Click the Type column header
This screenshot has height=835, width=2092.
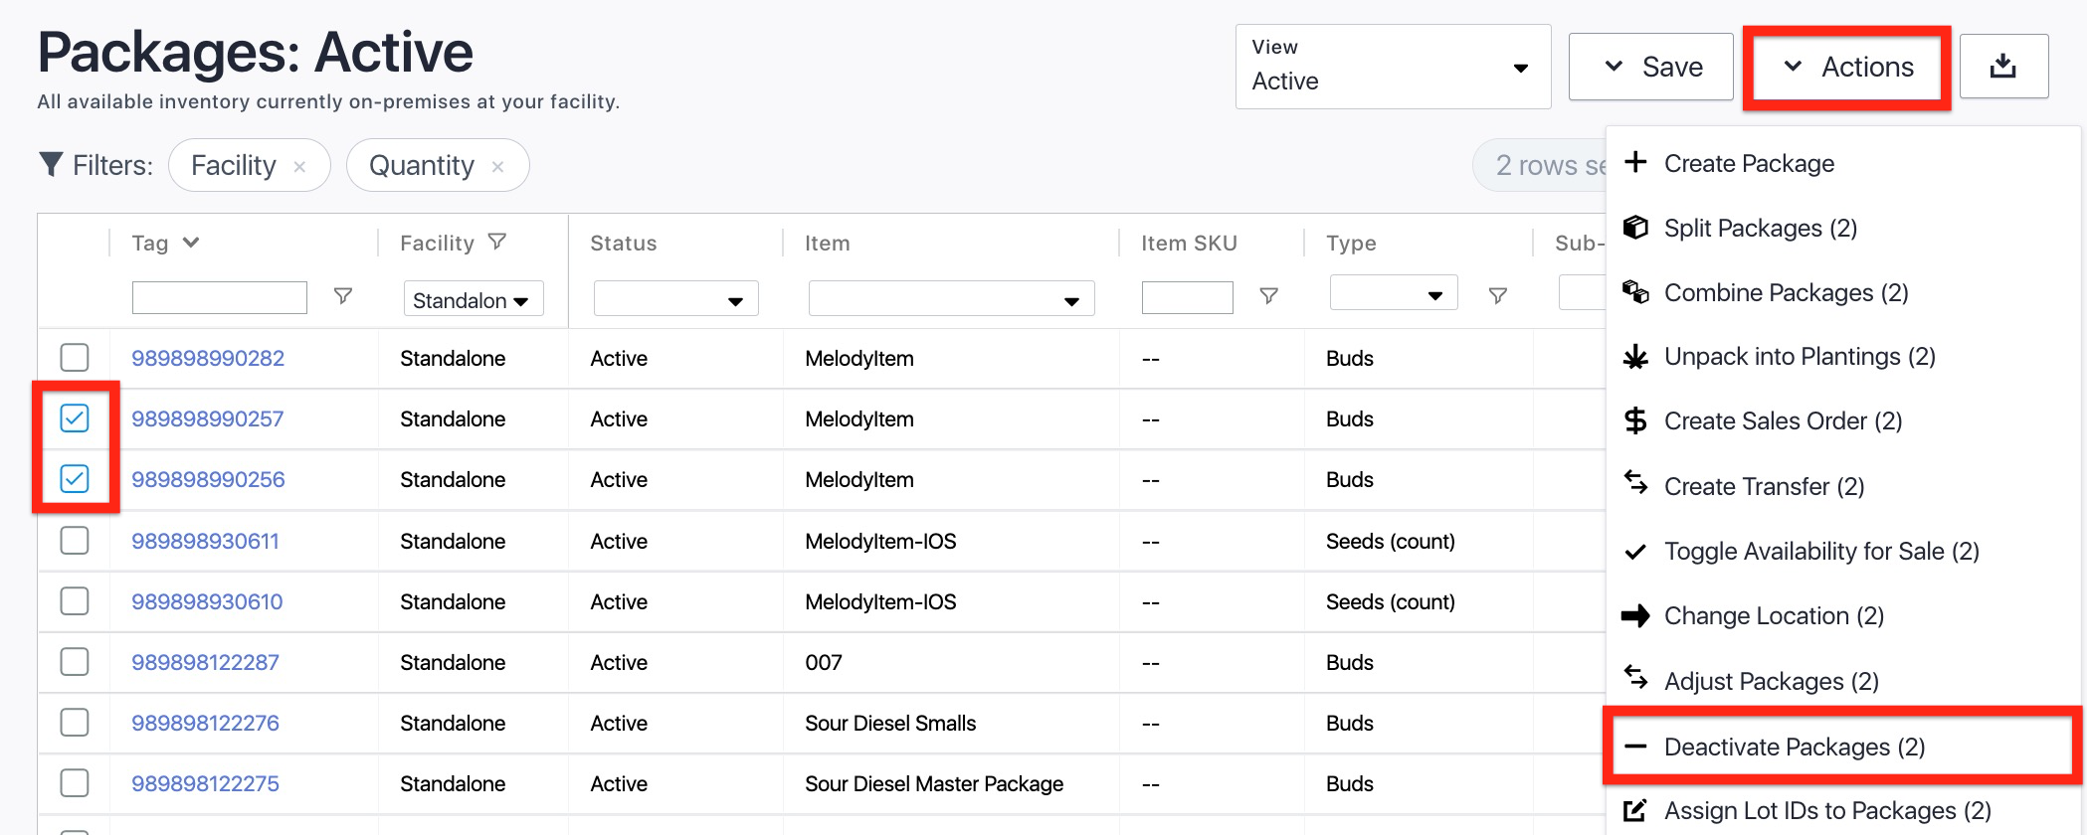[x=1351, y=243]
